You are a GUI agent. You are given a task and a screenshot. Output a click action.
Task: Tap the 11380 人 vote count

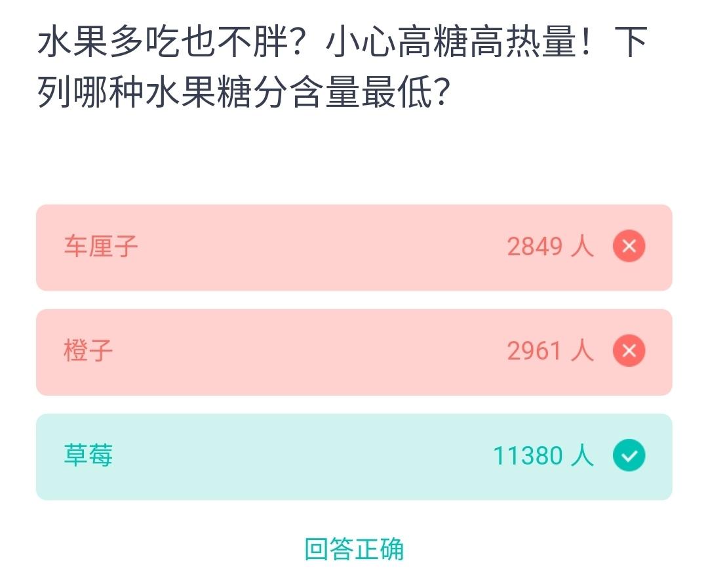(543, 455)
